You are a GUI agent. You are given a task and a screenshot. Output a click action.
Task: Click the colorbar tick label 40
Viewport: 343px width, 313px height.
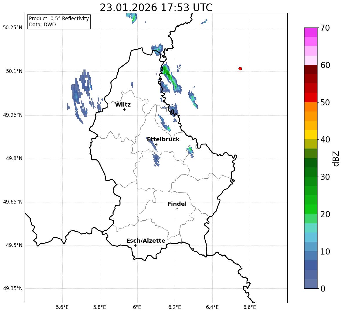tap(325, 140)
